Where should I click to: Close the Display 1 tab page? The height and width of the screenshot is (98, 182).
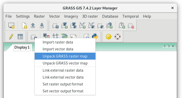(x=173, y=46)
